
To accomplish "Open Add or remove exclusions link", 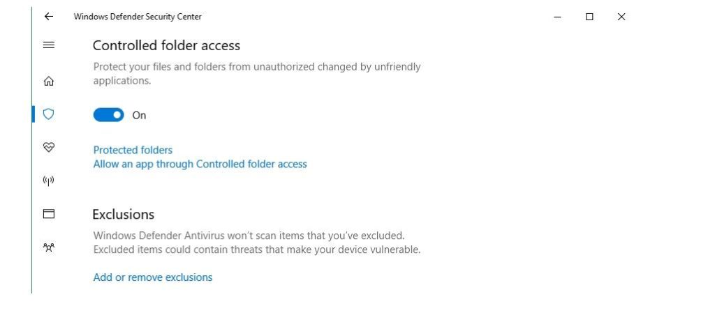I will tap(152, 277).
